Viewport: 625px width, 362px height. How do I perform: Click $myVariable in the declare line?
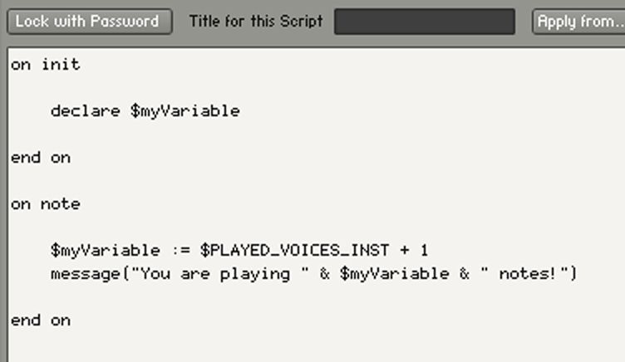point(185,111)
